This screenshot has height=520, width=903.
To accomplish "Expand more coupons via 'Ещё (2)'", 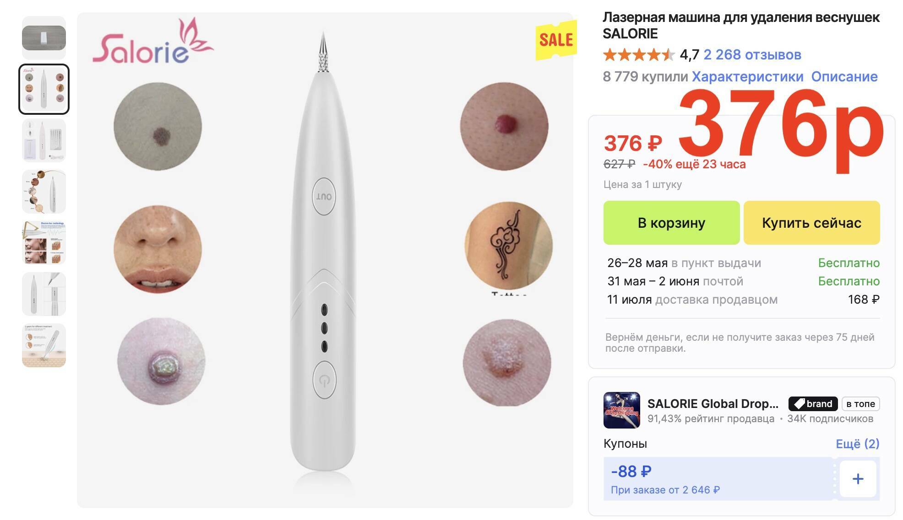I will click(858, 444).
